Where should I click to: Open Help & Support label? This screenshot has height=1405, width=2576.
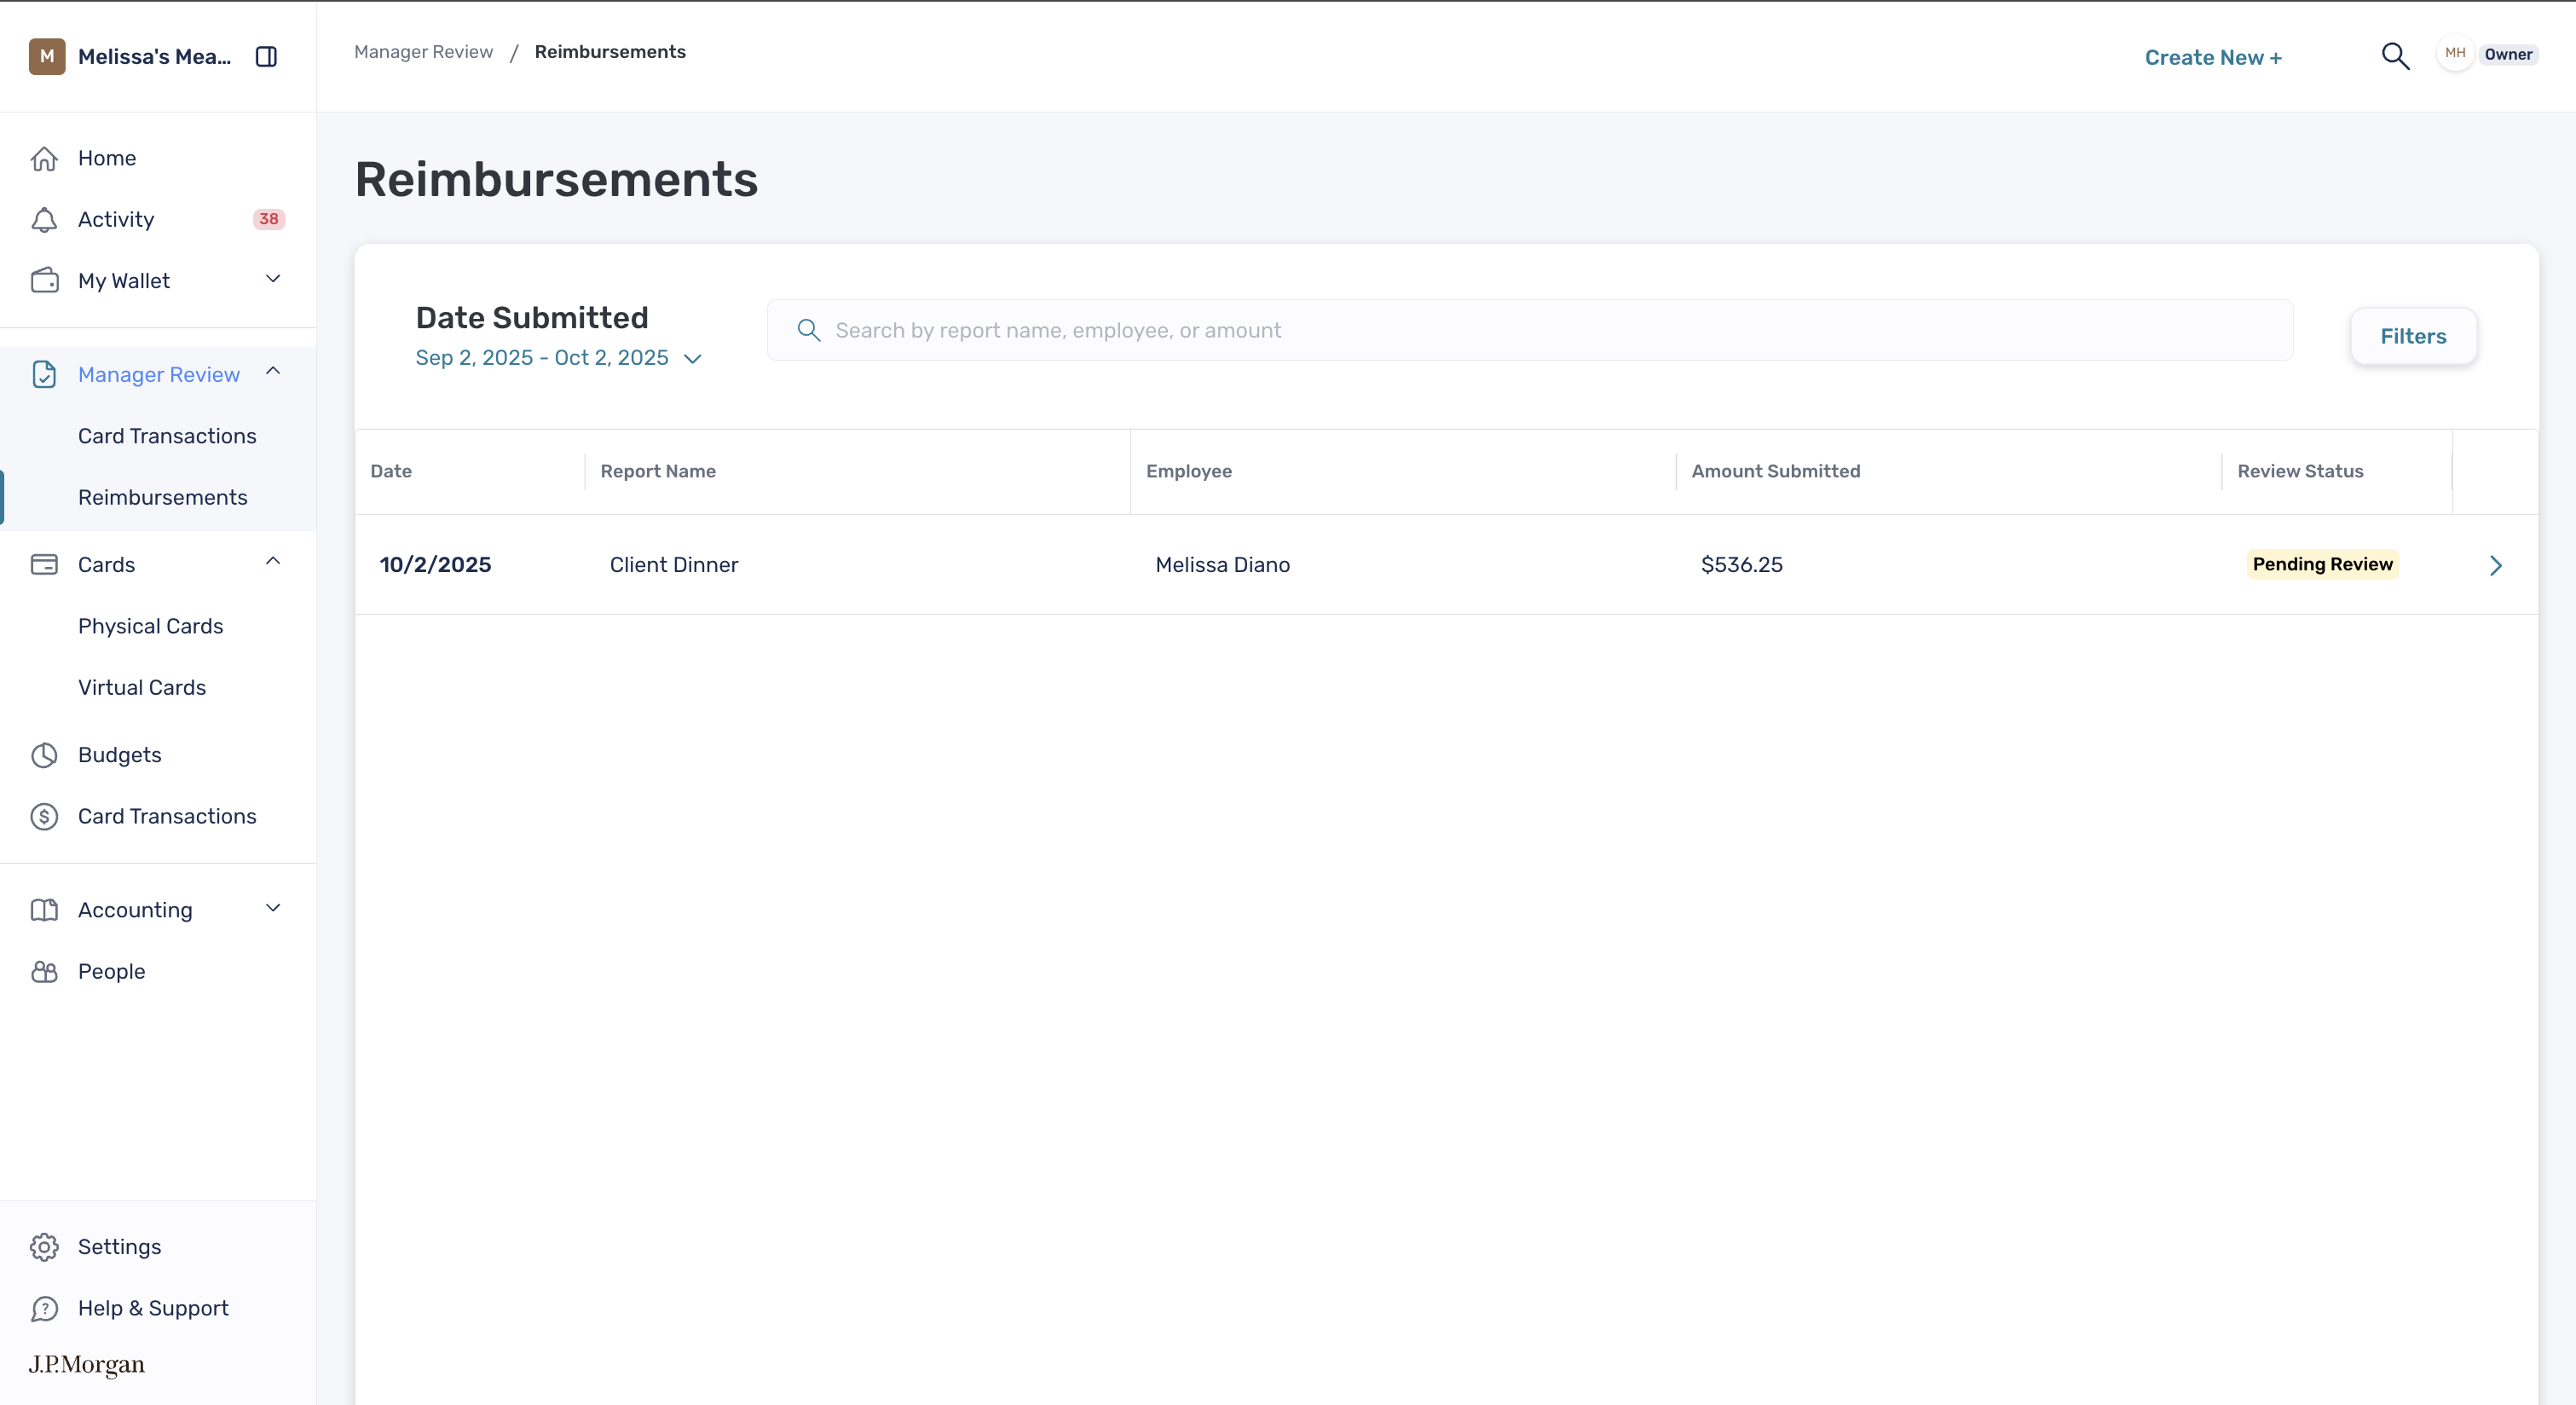coord(153,1308)
